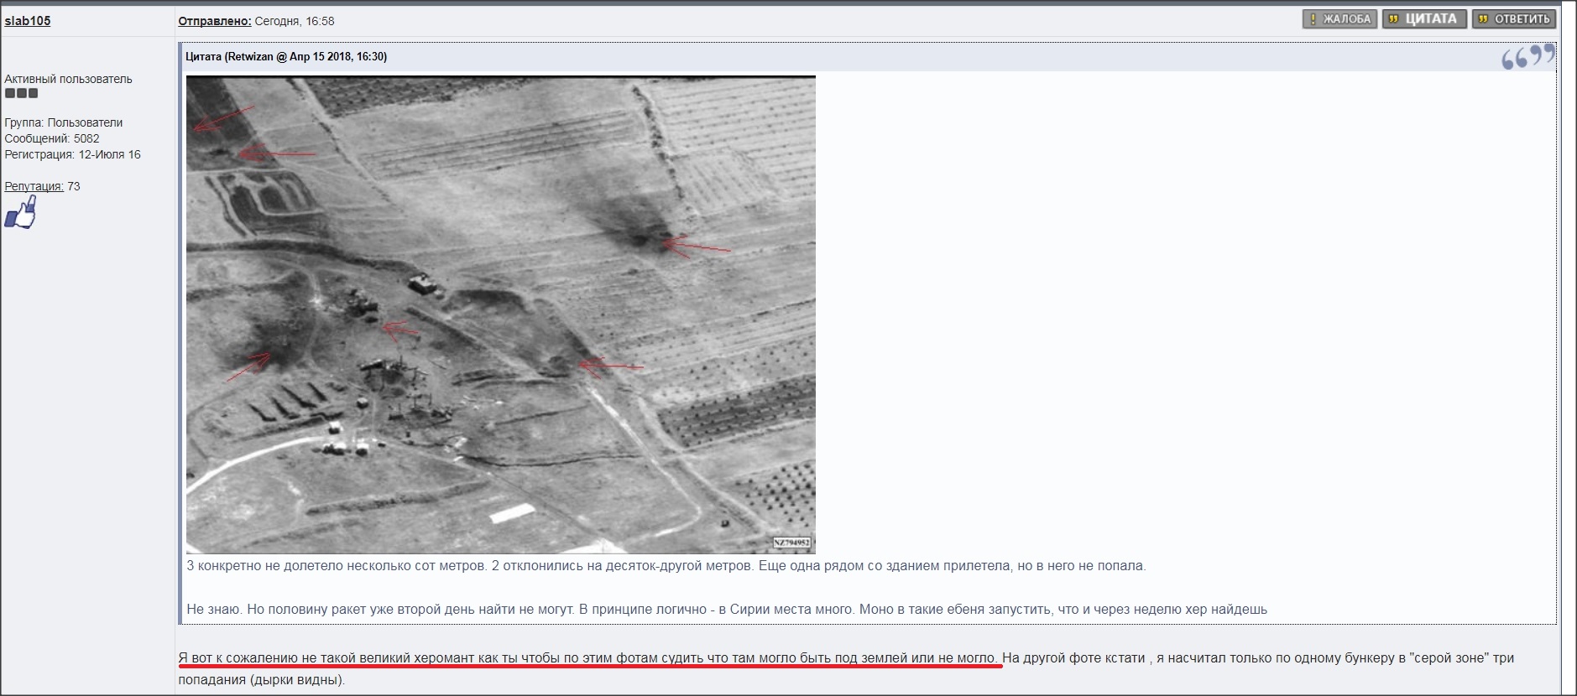The image size is (1577, 696).
Task: Click the Цитата (Retwizan) quote header
Action: (286, 57)
